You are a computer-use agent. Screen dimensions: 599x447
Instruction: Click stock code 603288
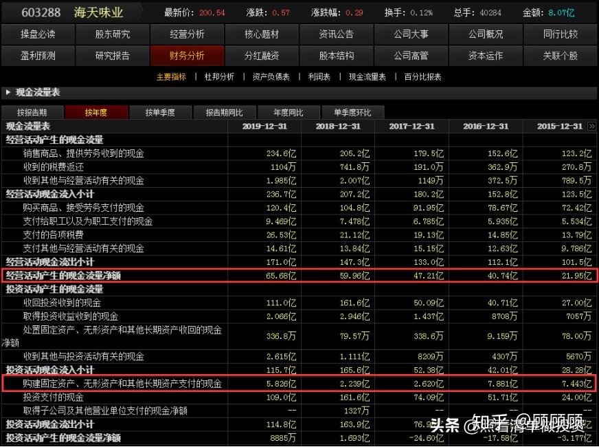tap(41, 12)
